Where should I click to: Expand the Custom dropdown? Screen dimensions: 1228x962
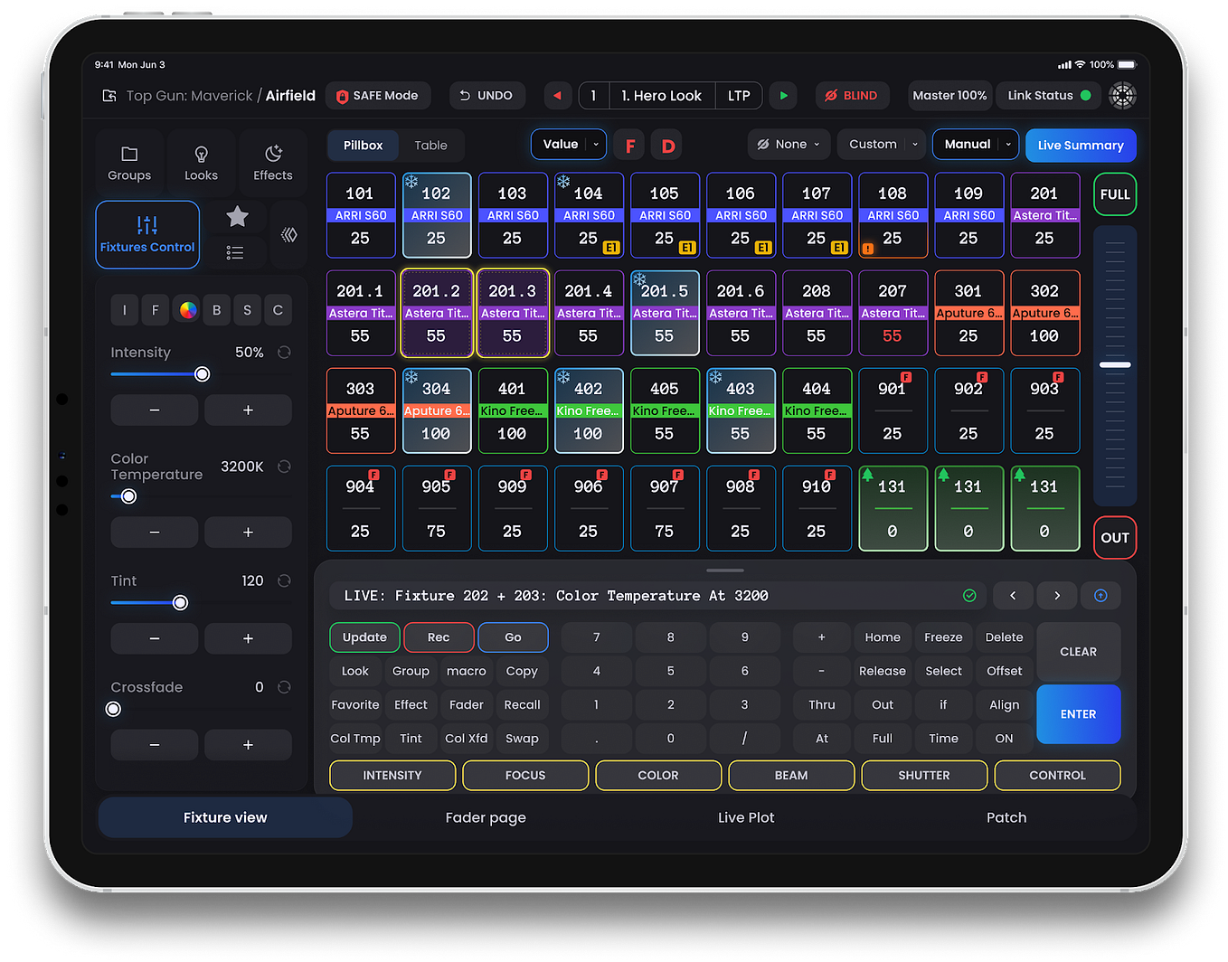(883, 145)
